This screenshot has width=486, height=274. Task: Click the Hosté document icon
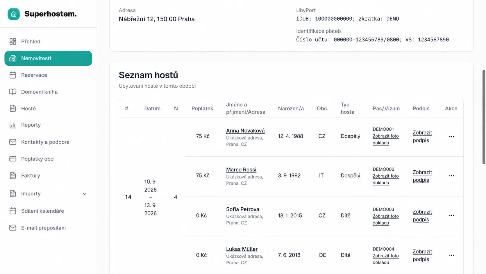tap(13, 109)
